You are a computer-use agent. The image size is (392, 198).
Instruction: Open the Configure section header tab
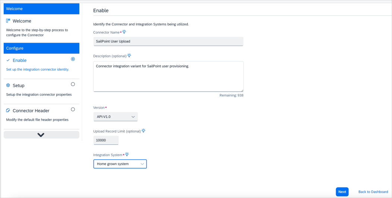(x=41, y=48)
